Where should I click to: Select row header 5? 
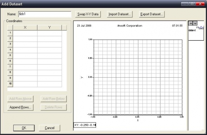10,56
